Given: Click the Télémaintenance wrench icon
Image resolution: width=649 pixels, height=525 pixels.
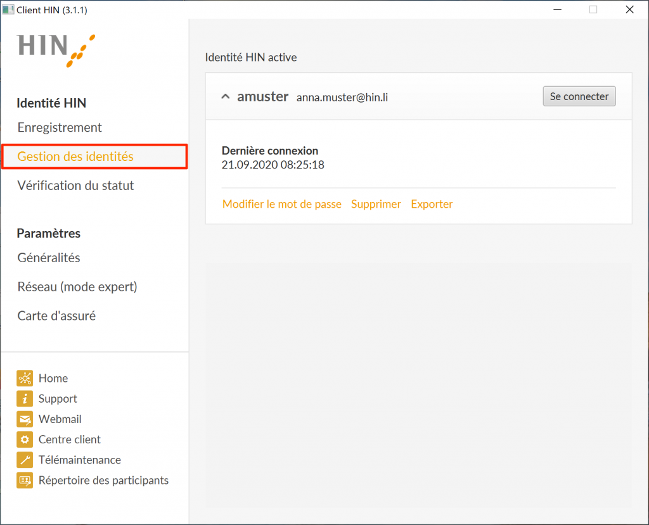Looking at the screenshot, I should 25,460.
